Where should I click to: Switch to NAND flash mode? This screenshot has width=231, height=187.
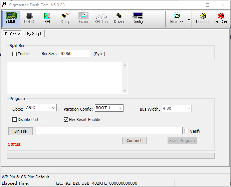coord(29,18)
